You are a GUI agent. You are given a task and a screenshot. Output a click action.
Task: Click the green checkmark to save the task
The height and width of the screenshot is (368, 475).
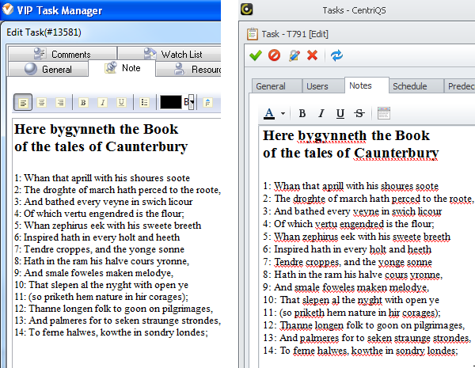(x=255, y=55)
